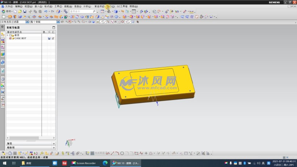Click the yellow model in the graphics window
297x167 pixels.
tap(154, 84)
